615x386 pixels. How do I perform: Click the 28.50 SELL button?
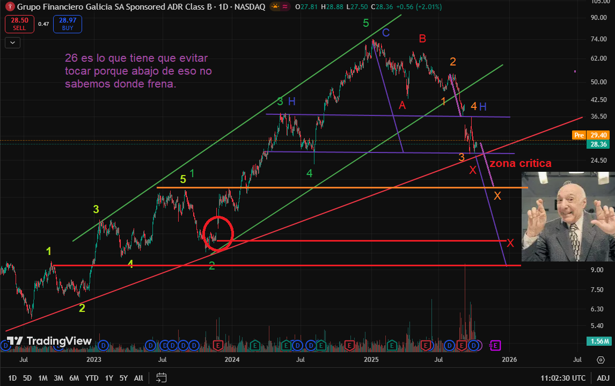[20, 24]
